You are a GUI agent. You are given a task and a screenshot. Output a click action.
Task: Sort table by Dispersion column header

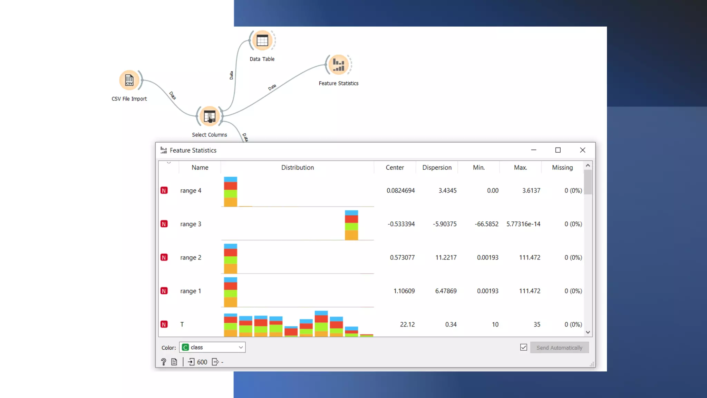coord(437,168)
